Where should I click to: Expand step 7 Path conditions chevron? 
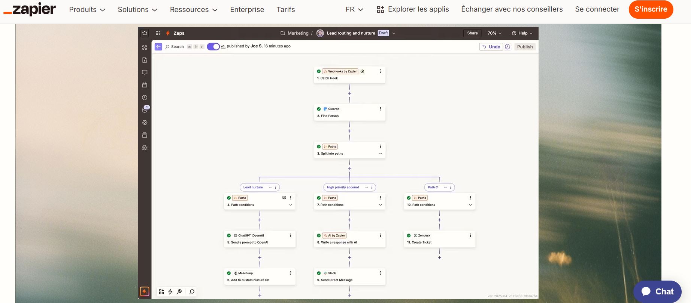381,205
